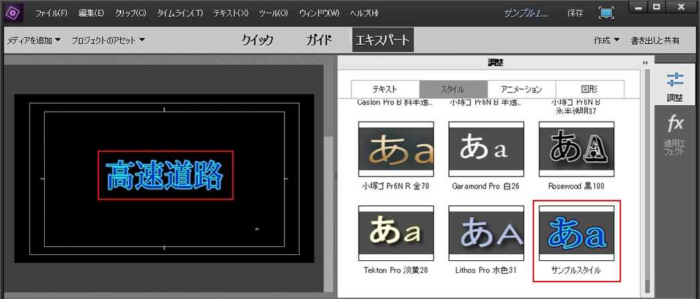Open the ヘルプ(H) menu
700x299 pixels.
tap(364, 13)
